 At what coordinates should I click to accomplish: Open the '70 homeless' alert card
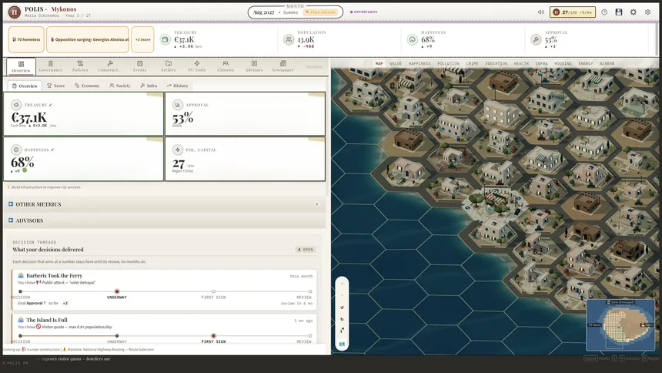[x=26, y=39]
